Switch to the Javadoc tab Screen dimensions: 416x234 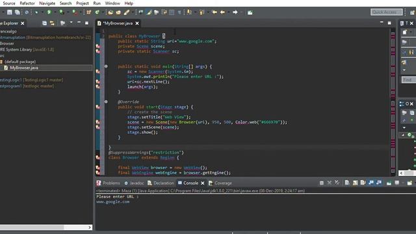tap(135, 183)
